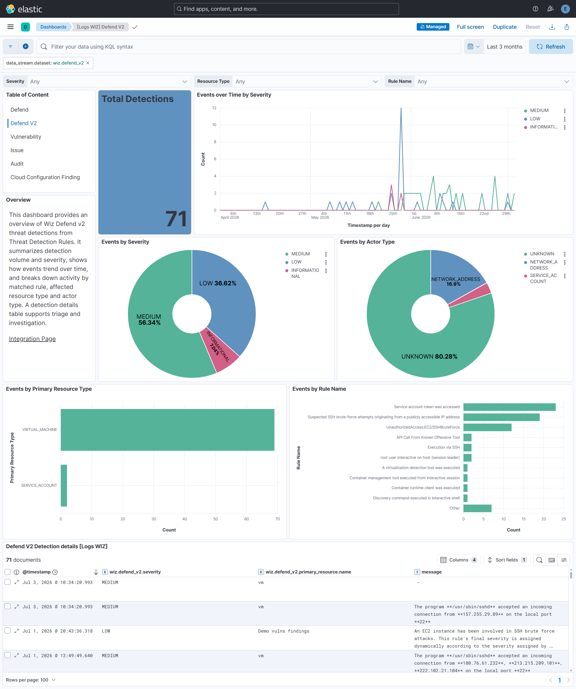This screenshot has width=576, height=689.
Task: Click the Dashboards breadcrumb
Action: (53, 27)
